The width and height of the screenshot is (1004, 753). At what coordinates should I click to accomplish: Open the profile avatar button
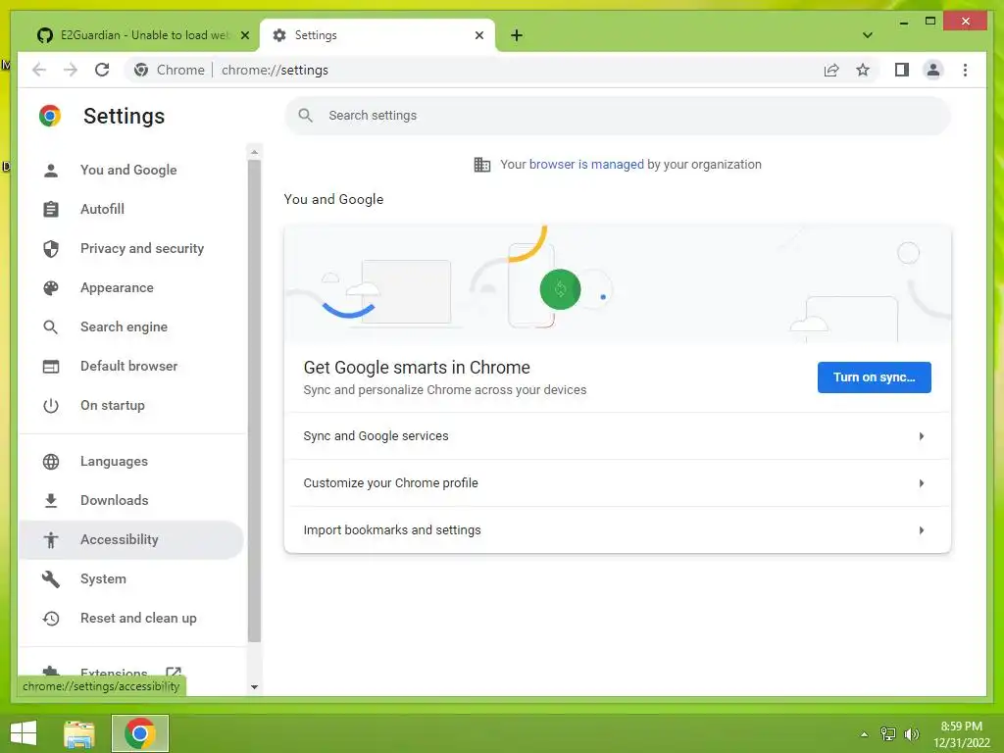tap(933, 70)
